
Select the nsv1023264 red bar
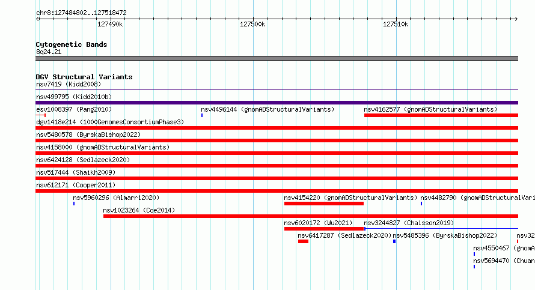click(311, 216)
